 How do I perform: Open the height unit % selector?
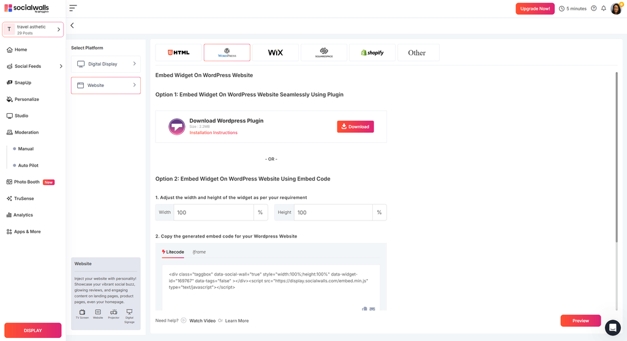pos(380,212)
